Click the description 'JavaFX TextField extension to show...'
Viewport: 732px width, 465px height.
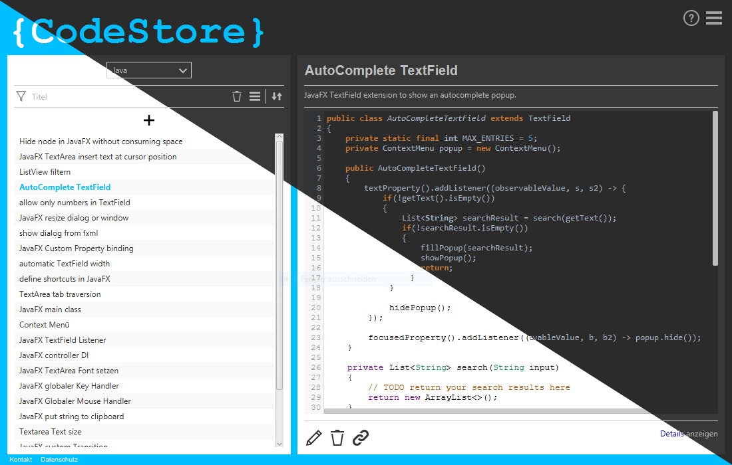[410, 95]
